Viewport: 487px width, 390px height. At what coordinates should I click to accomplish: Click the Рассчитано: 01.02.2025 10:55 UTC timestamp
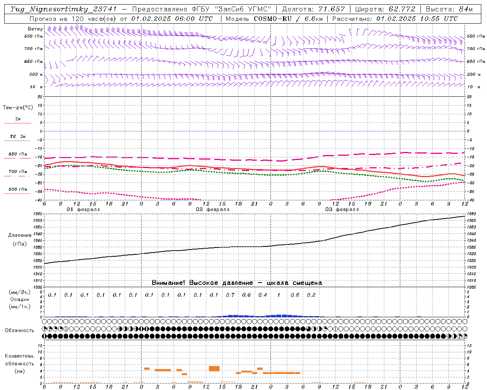pos(395,19)
